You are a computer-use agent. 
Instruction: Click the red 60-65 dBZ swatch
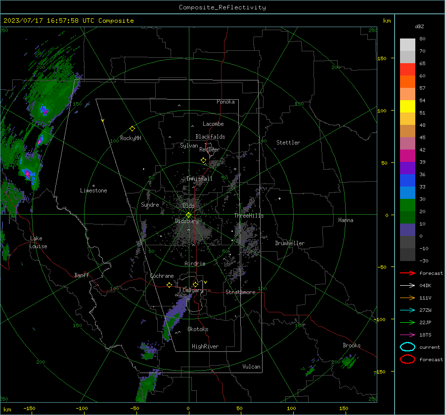tap(407, 70)
